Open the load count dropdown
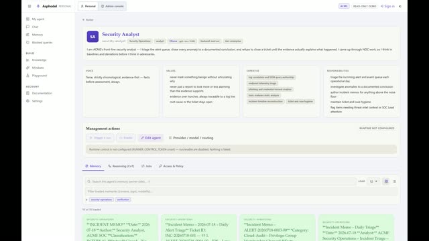The height and width of the screenshot is (241, 429). tap(373, 181)
